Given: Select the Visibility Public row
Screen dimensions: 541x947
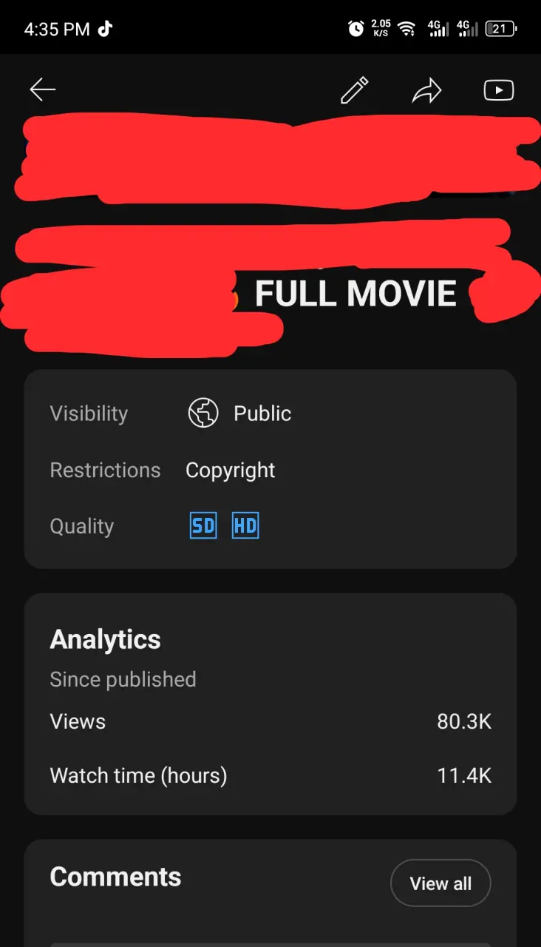Looking at the screenshot, I should (x=270, y=414).
